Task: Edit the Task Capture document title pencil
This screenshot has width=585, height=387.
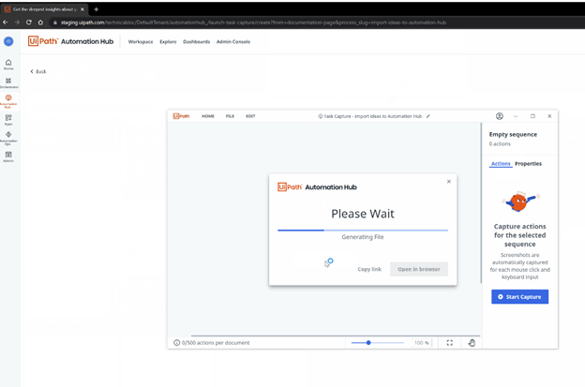Action: tap(427, 116)
